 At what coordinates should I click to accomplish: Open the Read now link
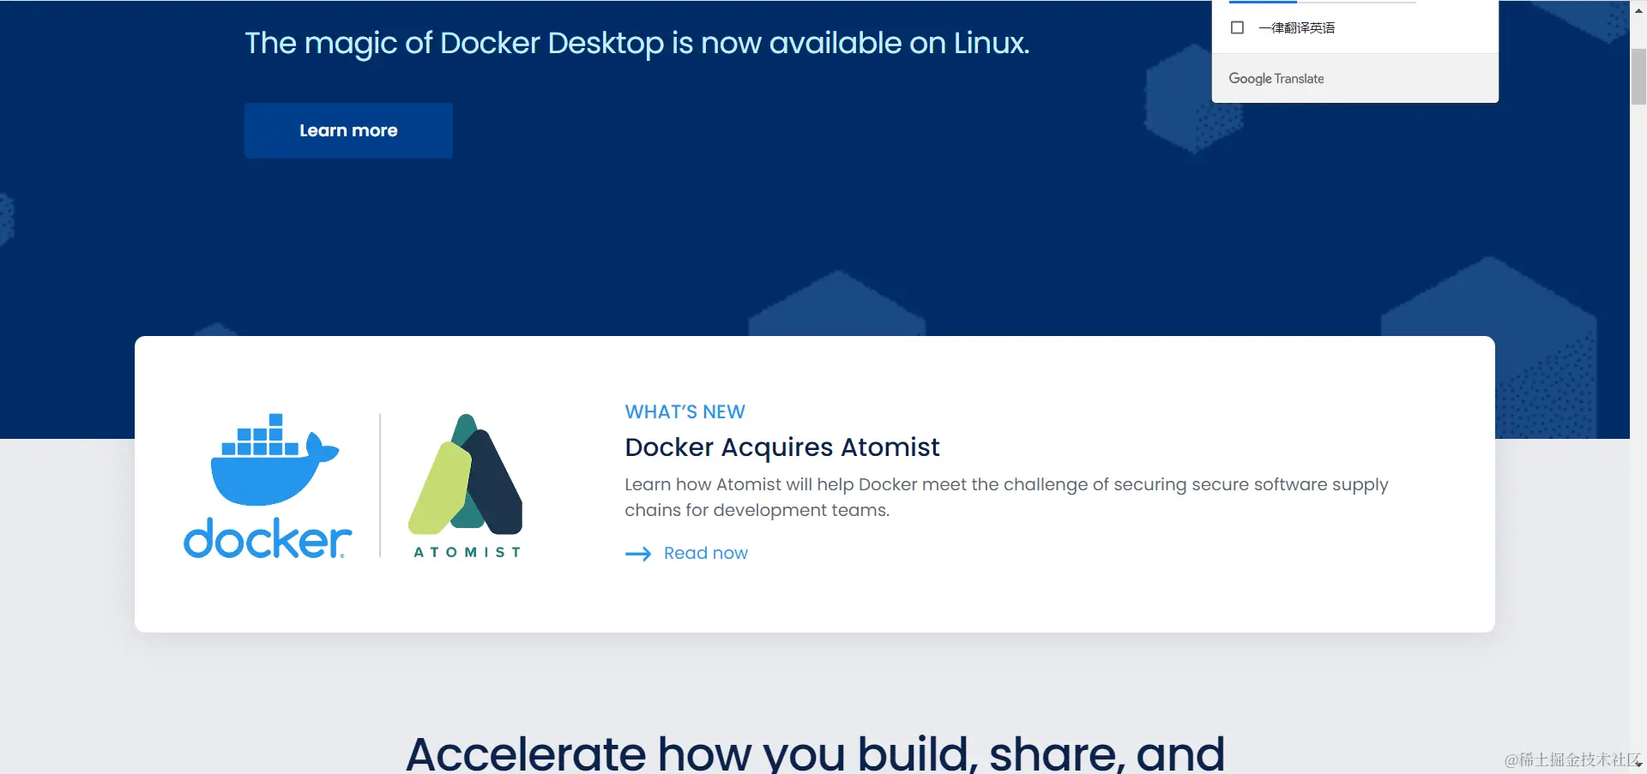[x=705, y=553]
